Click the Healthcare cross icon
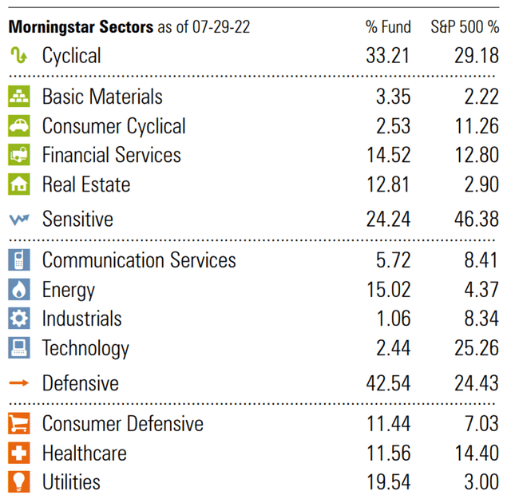The height and width of the screenshot is (499, 511). pos(19,453)
